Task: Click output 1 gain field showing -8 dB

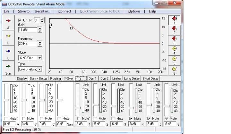Action: 81,124
